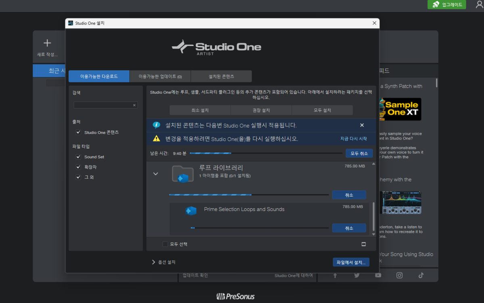Click the TikTok icon in main window
Image resolution: width=484 pixels, height=303 pixels.
421,275
